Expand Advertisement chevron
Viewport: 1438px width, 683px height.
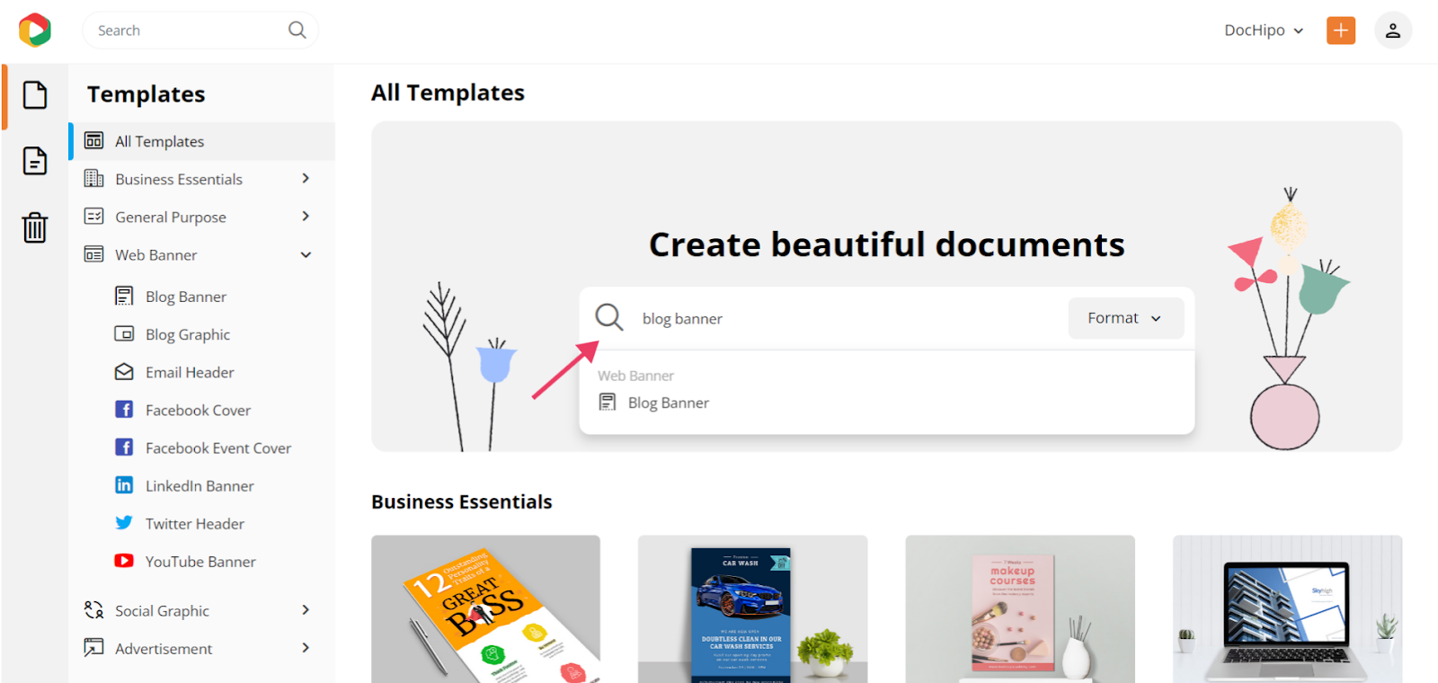(306, 648)
